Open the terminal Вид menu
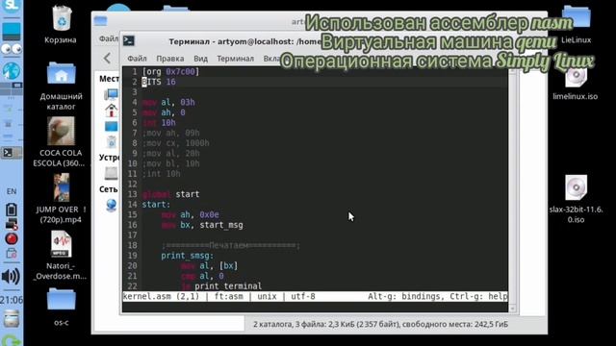This screenshot has width=616, height=346. point(200,59)
